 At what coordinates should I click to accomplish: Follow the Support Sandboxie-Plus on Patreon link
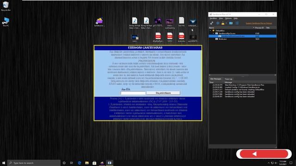[259, 24]
